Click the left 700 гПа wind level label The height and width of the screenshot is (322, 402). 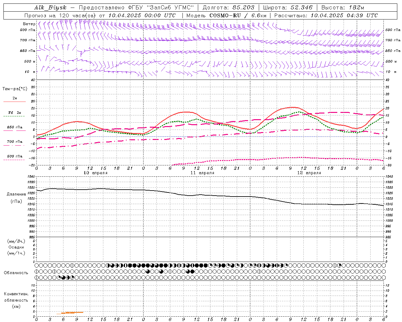[28, 40]
